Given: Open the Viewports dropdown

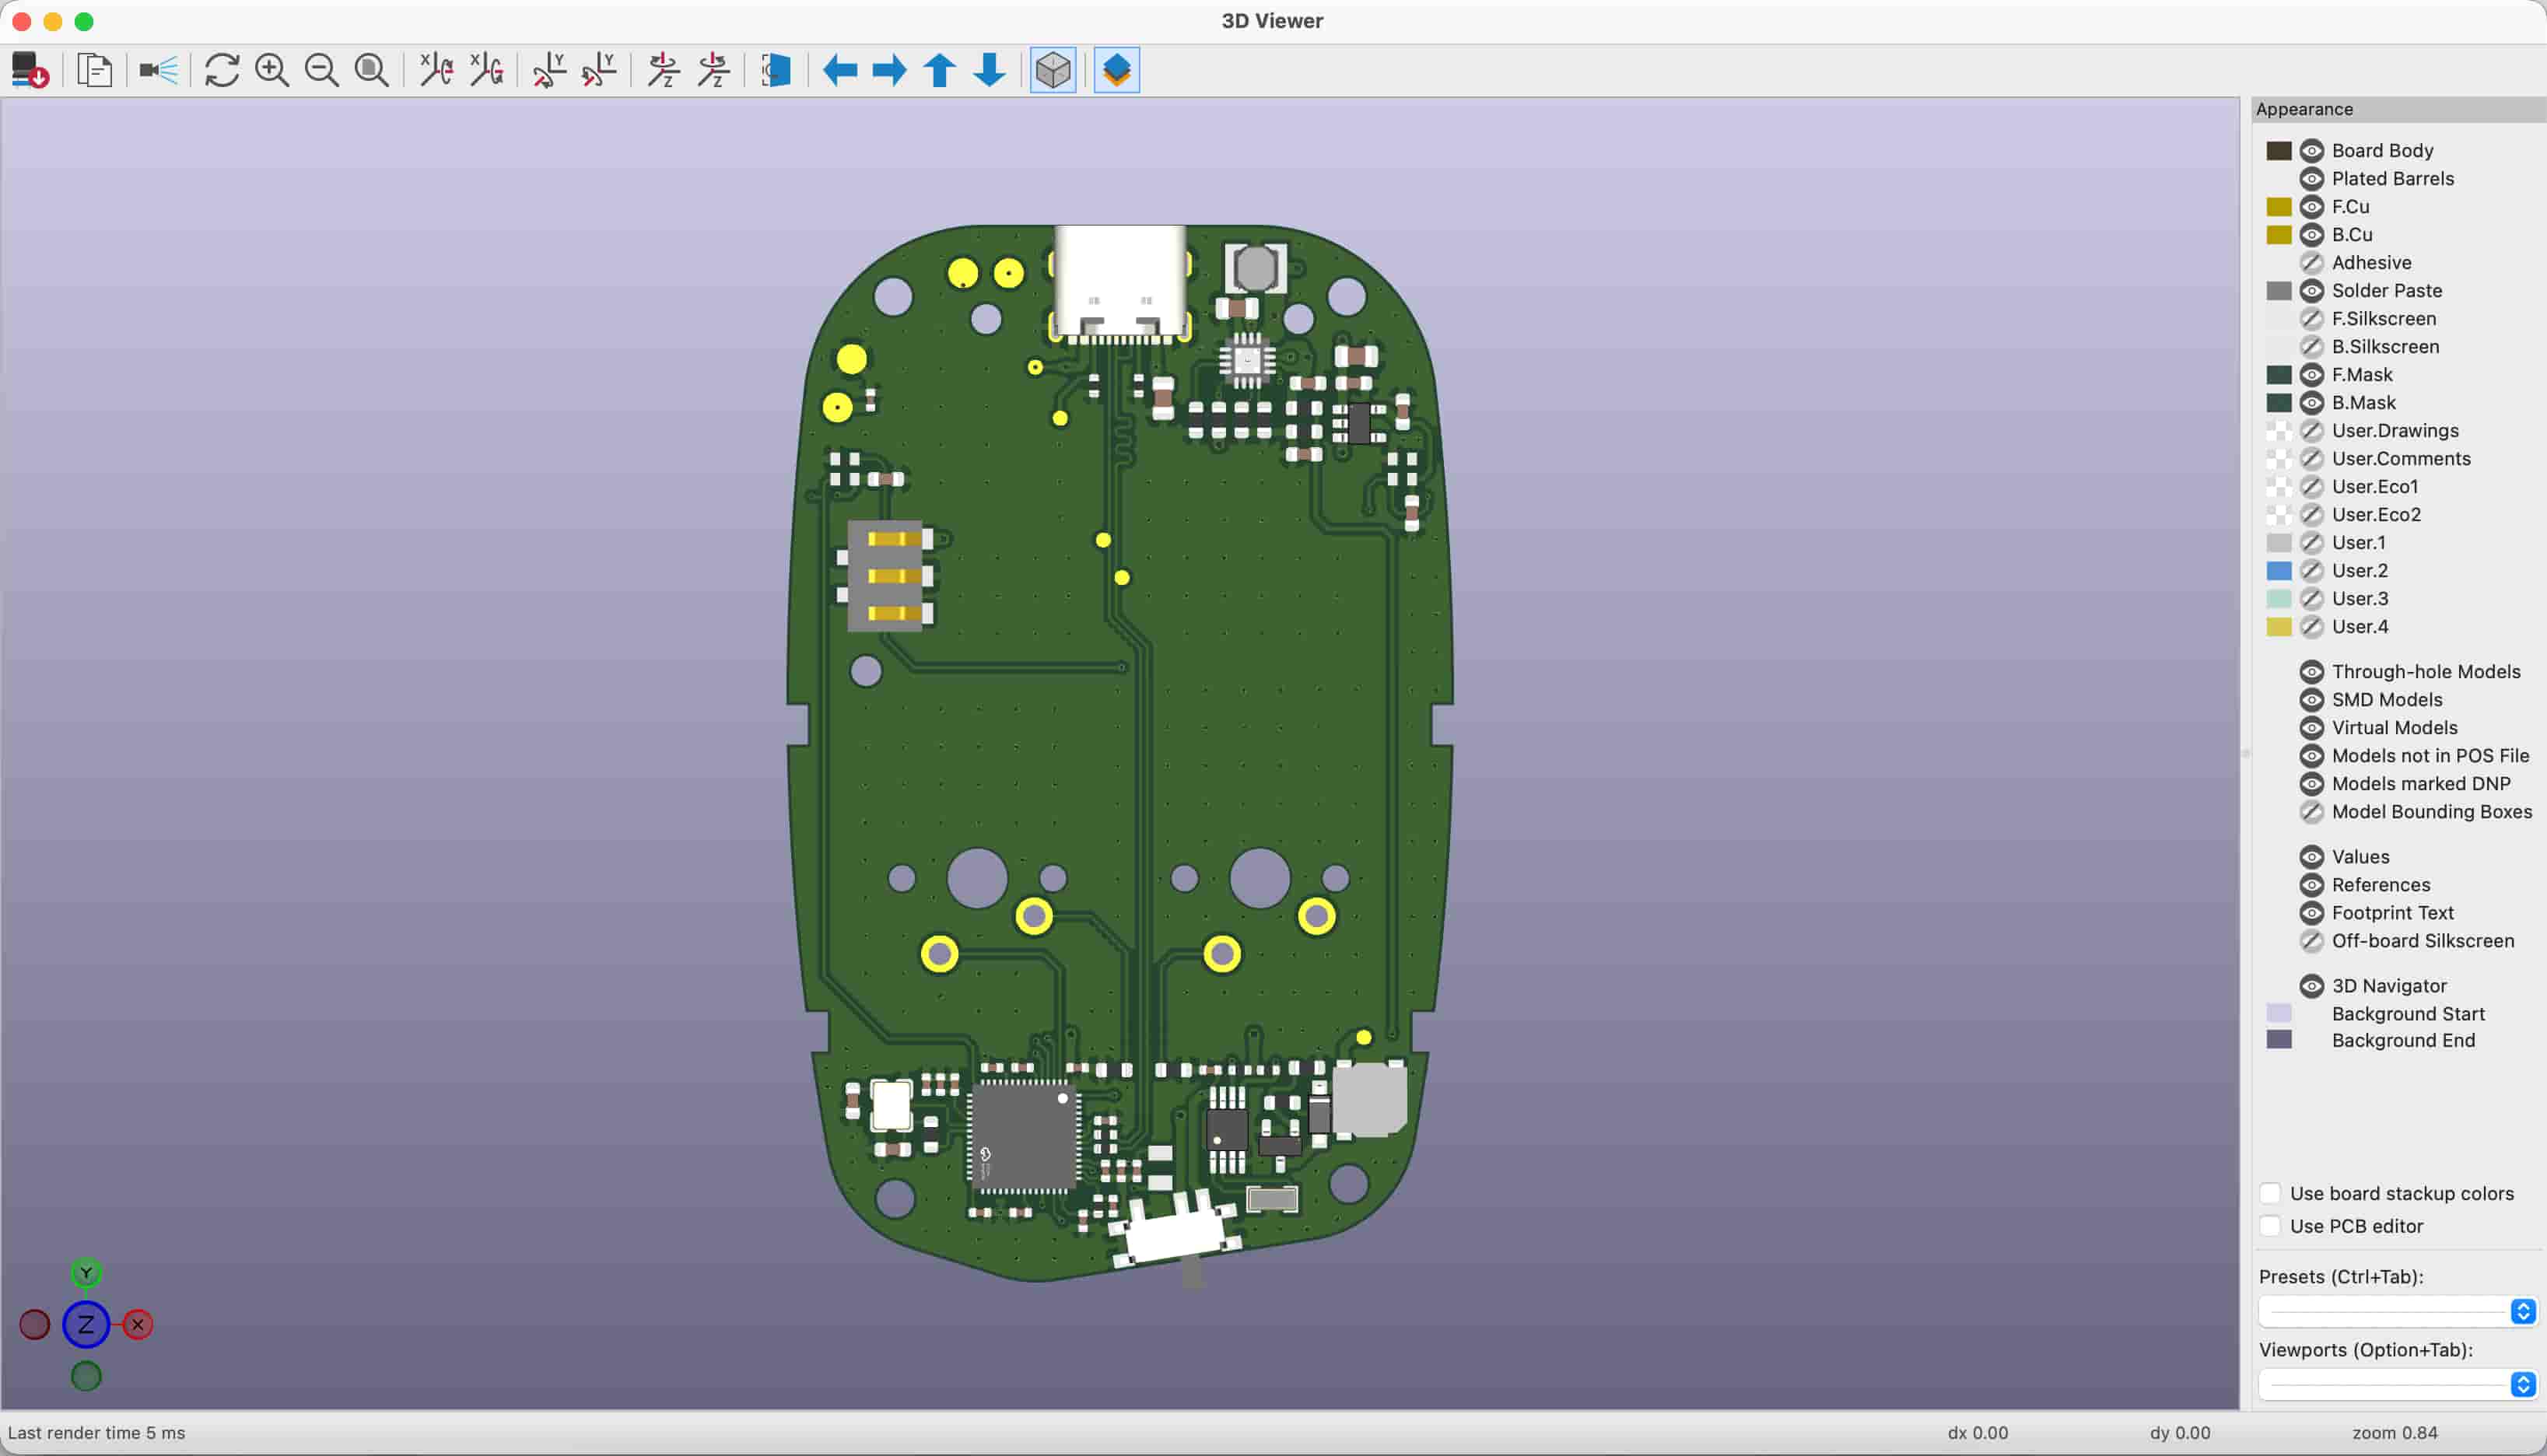Looking at the screenshot, I should 2397,1384.
